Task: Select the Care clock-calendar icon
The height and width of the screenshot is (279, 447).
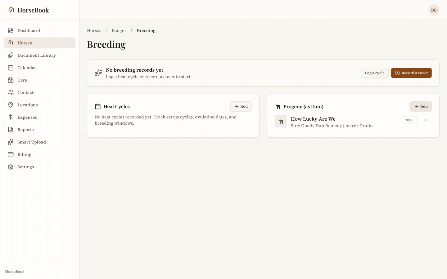Action: [11, 80]
